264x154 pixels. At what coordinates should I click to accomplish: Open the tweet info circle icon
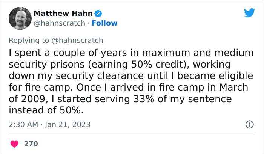(x=249, y=124)
